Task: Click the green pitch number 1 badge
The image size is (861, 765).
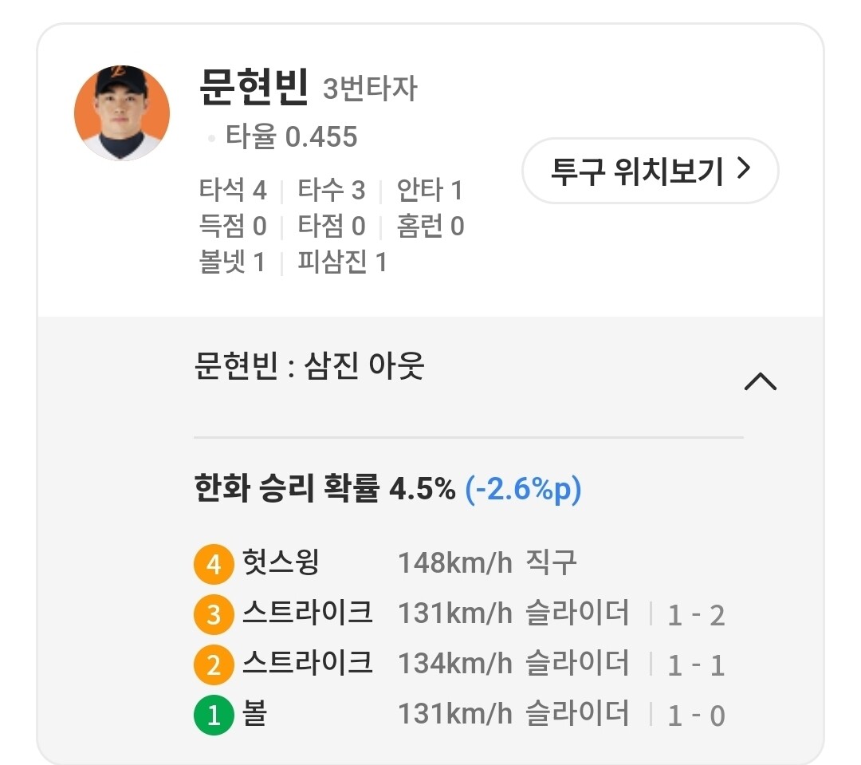Action: point(213,716)
